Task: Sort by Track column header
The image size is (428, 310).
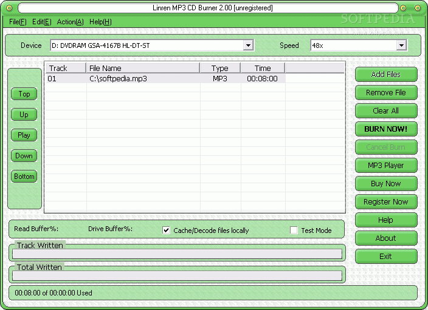Action: [66, 68]
